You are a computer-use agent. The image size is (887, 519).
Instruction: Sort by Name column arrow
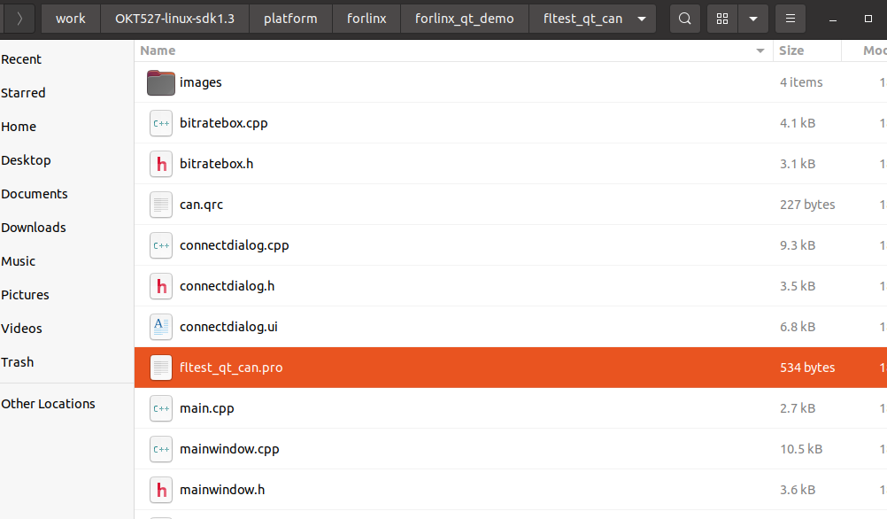click(760, 51)
